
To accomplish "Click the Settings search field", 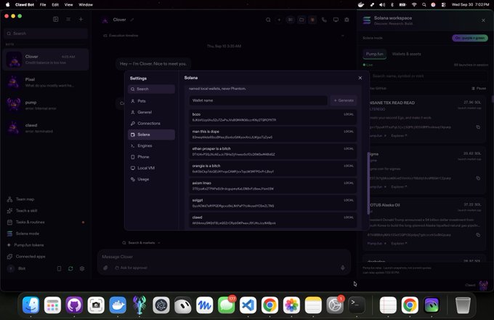I will (x=152, y=89).
